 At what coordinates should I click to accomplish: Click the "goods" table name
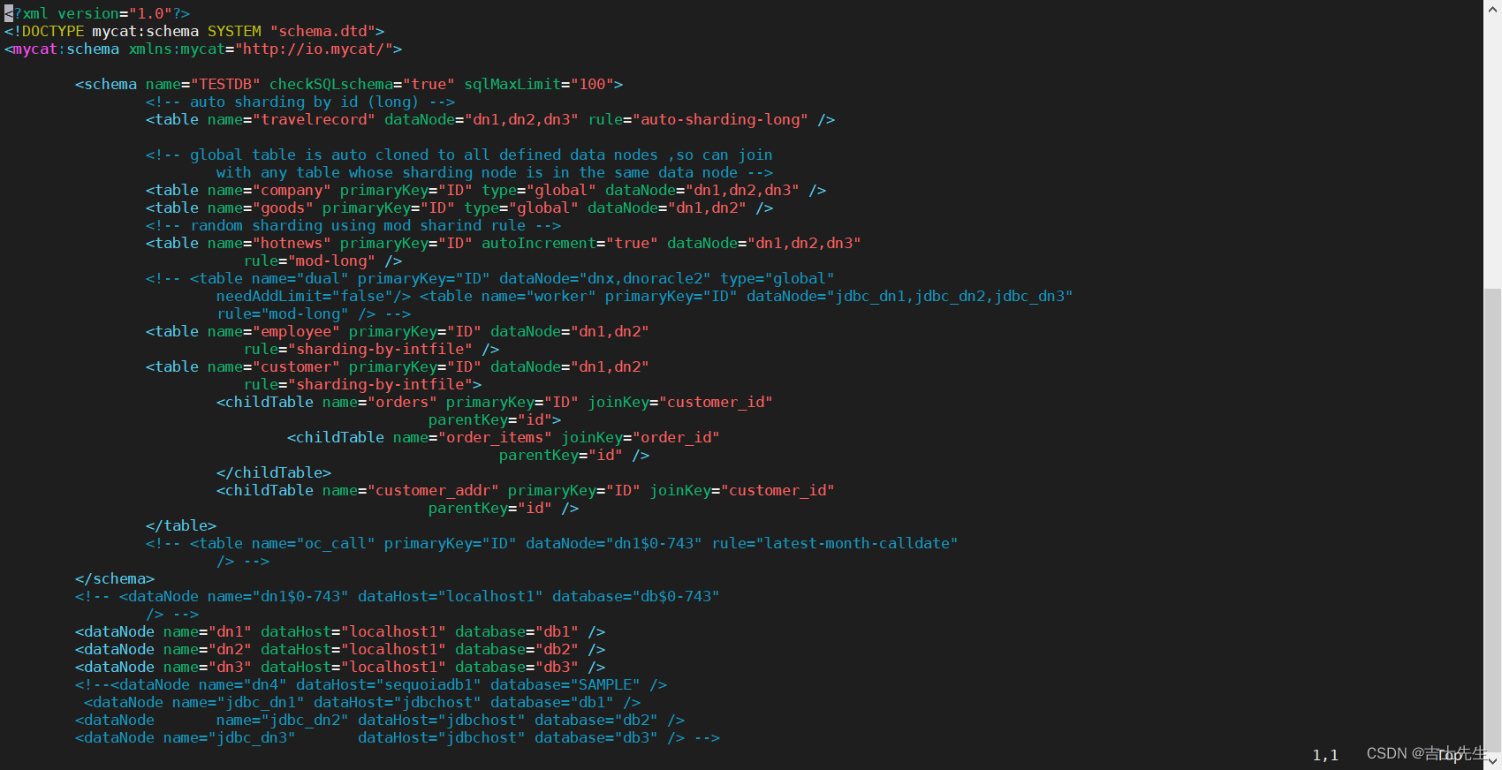(x=283, y=208)
